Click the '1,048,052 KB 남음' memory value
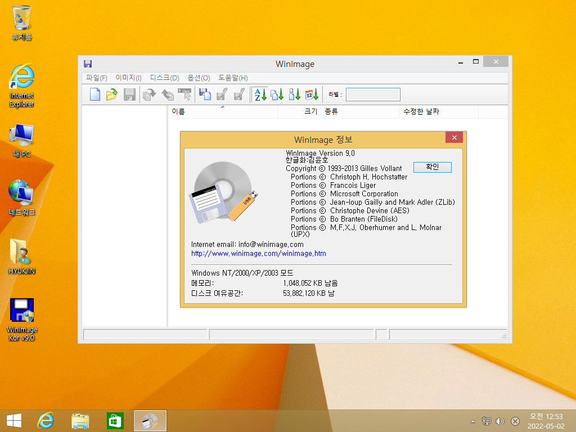This screenshot has width=576, height=432. tap(310, 283)
